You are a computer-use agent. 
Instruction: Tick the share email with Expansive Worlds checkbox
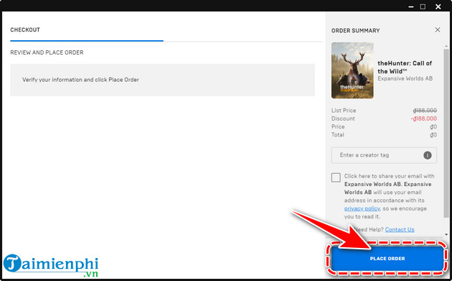tap(336, 178)
